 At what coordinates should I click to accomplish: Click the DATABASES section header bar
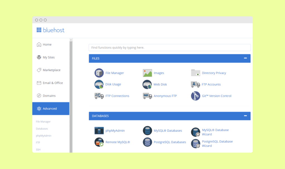click(170, 116)
